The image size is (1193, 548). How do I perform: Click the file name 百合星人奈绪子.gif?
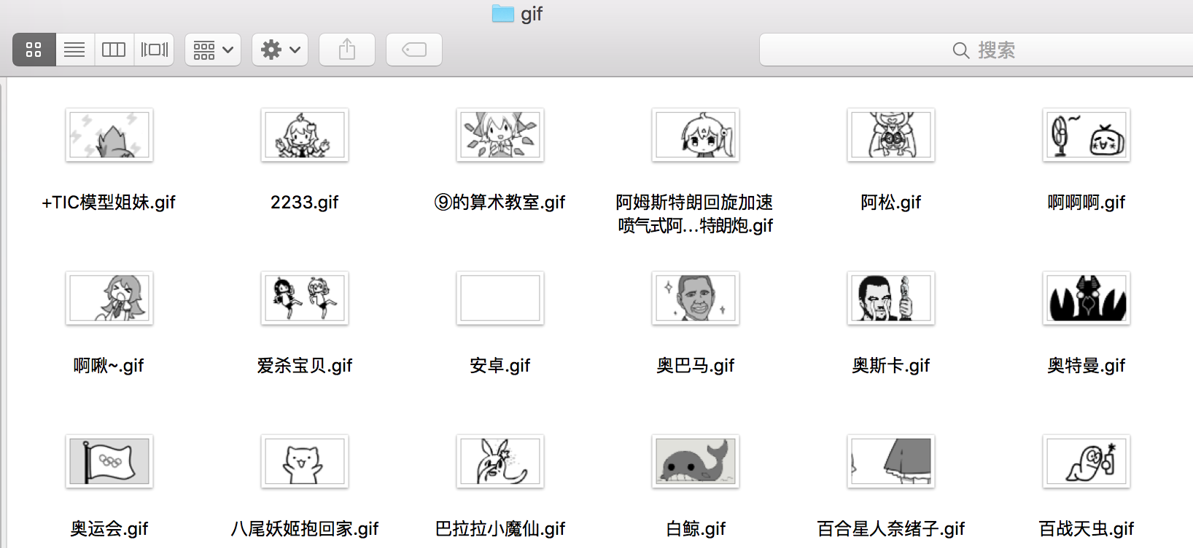tap(891, 528)
